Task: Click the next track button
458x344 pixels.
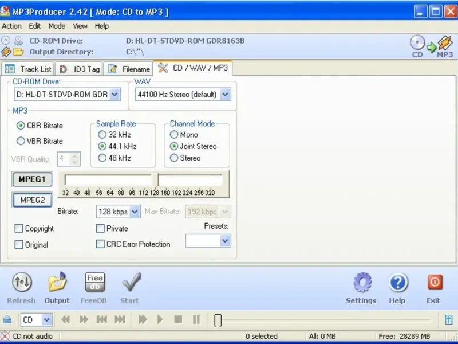Action: (x=120, y=319)
